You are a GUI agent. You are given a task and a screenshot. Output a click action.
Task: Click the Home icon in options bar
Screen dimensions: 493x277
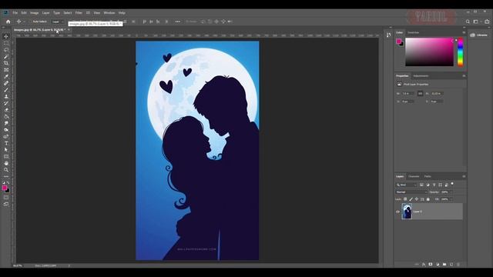tap(8, 22)
